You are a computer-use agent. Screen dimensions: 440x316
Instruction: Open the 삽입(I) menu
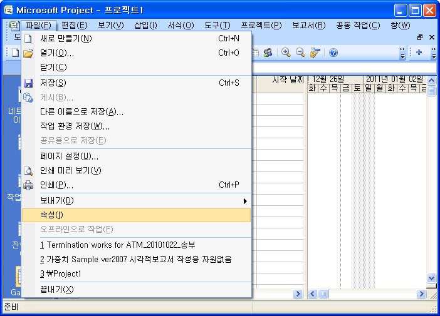tap(145, 26)
